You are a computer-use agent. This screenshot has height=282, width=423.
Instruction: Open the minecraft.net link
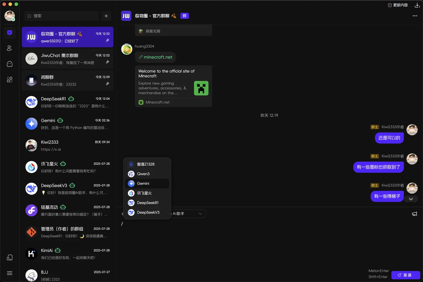pyautogui.click(x=158, y=57)
